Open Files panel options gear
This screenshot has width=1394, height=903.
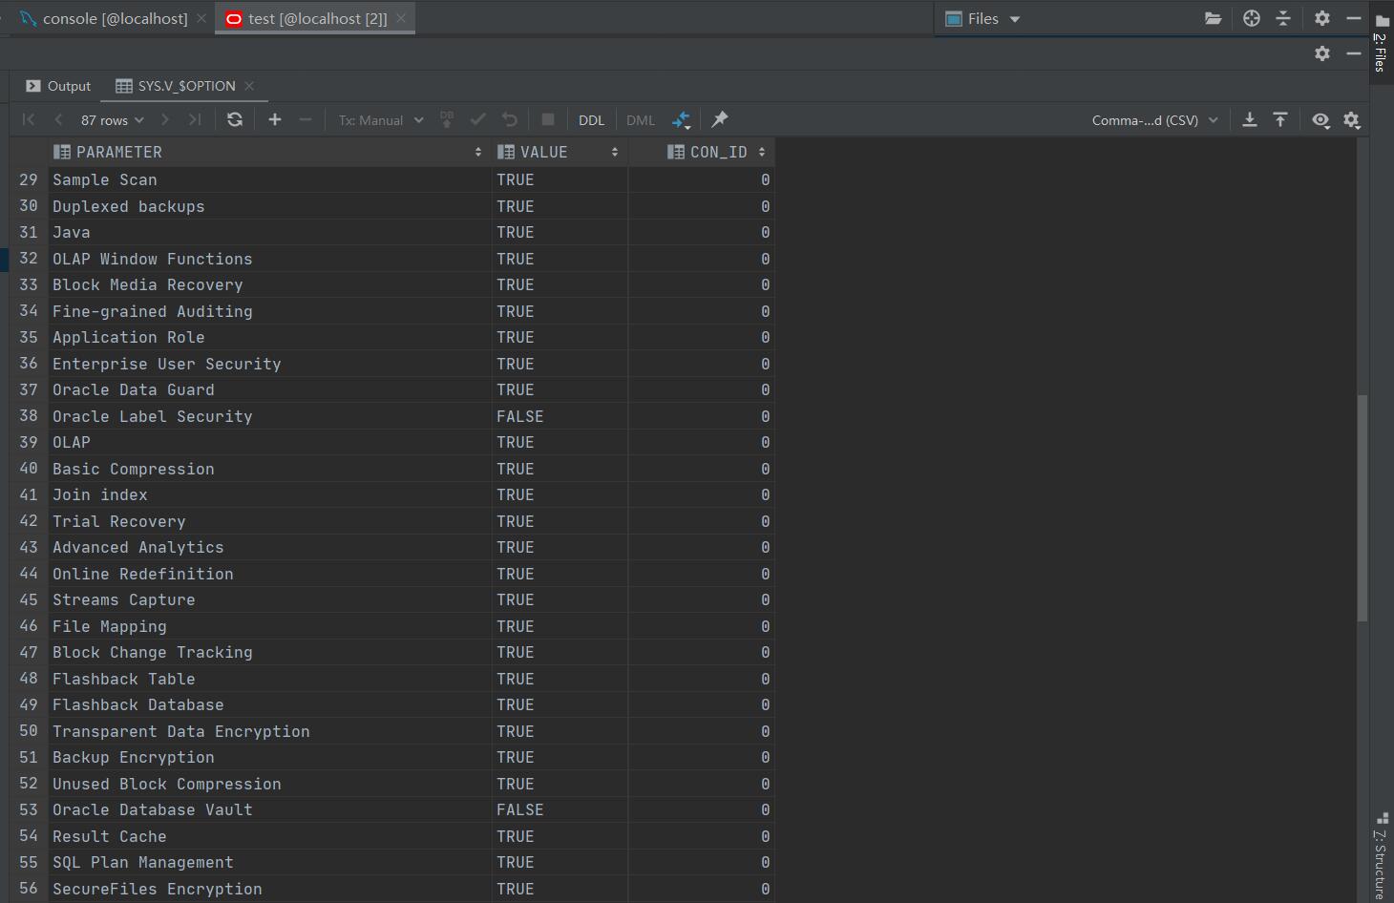pyautogui.click(x=1322, y=18)
